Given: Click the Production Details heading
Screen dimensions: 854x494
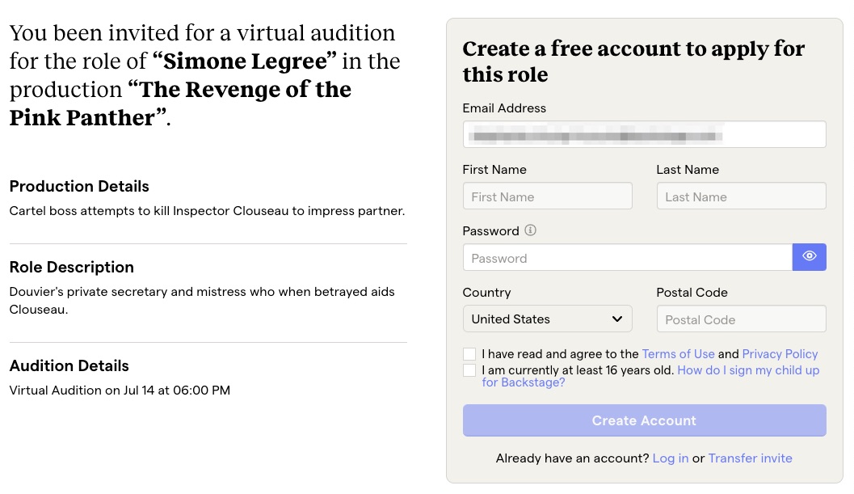Looking at the screenshot, I should pyautogui.click(x=79, y=187).
